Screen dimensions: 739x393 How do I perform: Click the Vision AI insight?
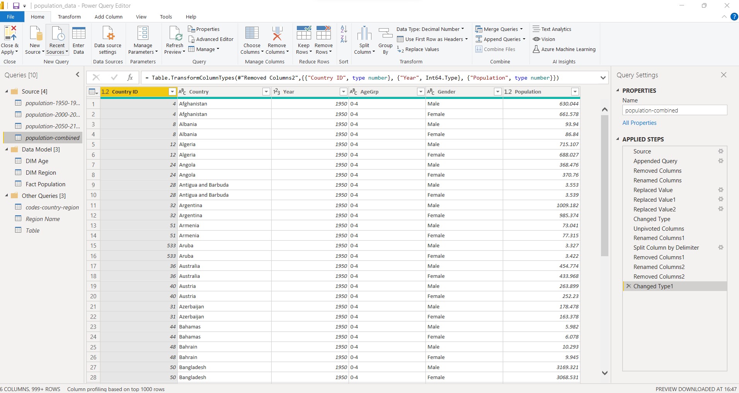click(544, 39)
